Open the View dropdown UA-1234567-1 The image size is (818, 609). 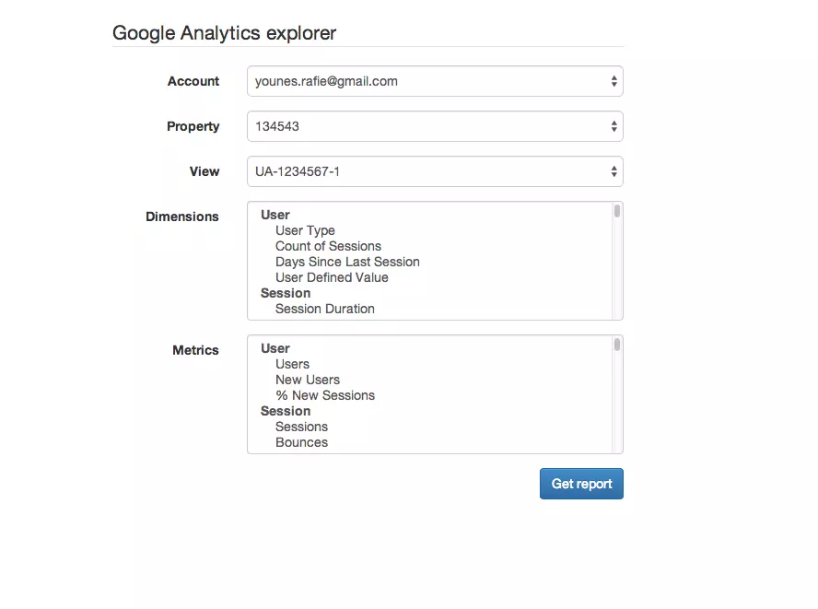coord(435,171)
